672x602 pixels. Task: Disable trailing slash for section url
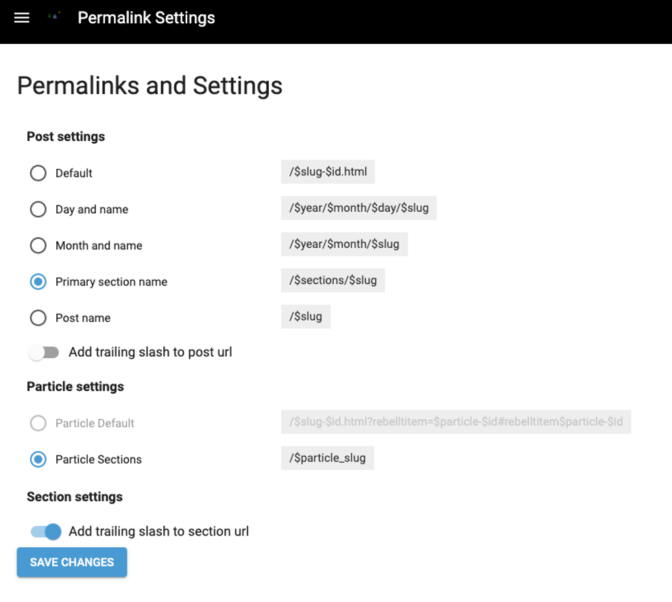pos(46,531)
